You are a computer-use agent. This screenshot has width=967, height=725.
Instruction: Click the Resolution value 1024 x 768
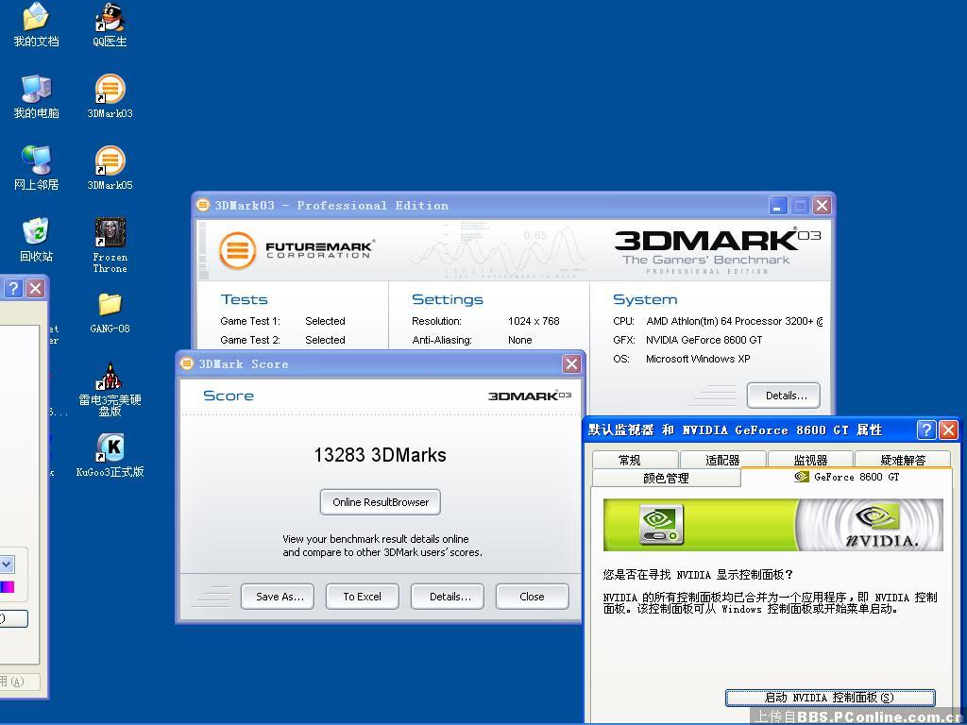pos(534,321)
